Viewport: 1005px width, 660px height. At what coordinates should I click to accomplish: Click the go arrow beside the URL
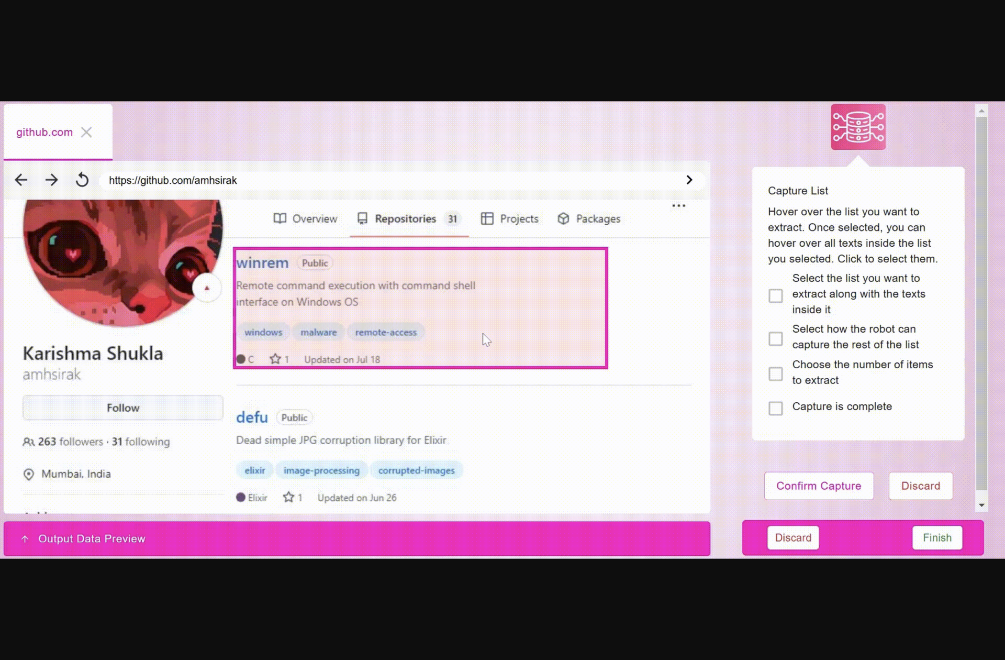coord(689,180)
